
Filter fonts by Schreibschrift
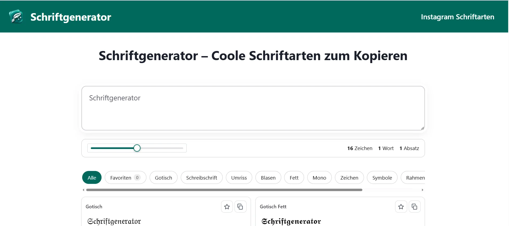(201, 177)
